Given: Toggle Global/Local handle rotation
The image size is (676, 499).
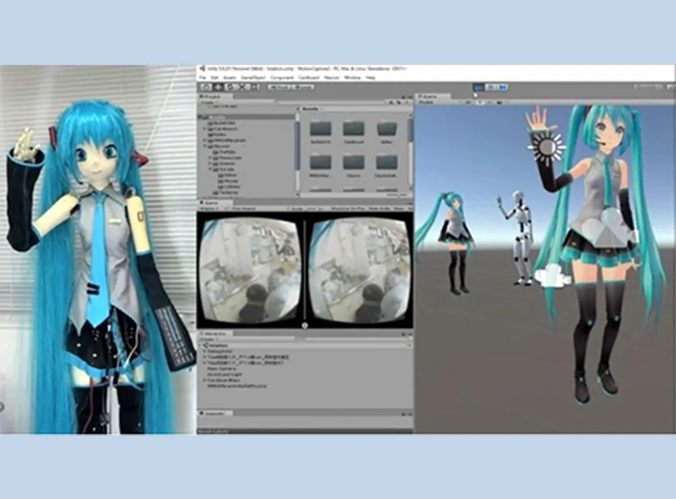Looking at the screenshot, I should click(x=304, y=87).
